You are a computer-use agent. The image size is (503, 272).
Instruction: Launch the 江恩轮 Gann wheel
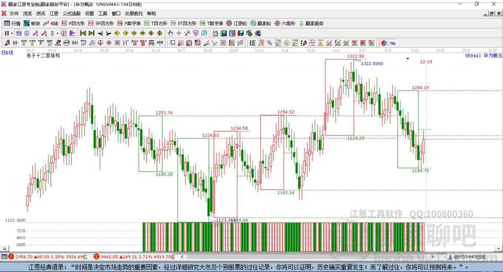tap(237, 24)
